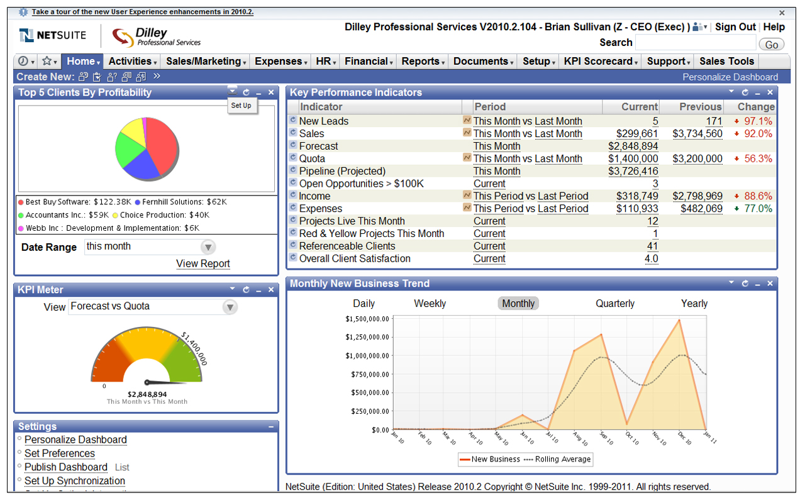Open the recent records clock icon
This screenshot has height=503, width=805.
[x=25, y=62]
